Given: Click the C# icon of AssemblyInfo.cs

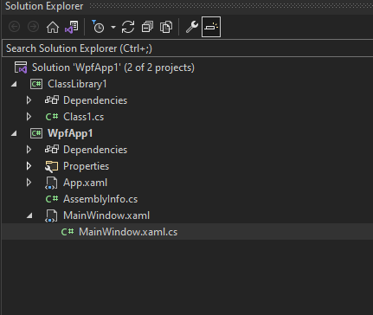Looking at the screenshot, I should coord(52,199).
